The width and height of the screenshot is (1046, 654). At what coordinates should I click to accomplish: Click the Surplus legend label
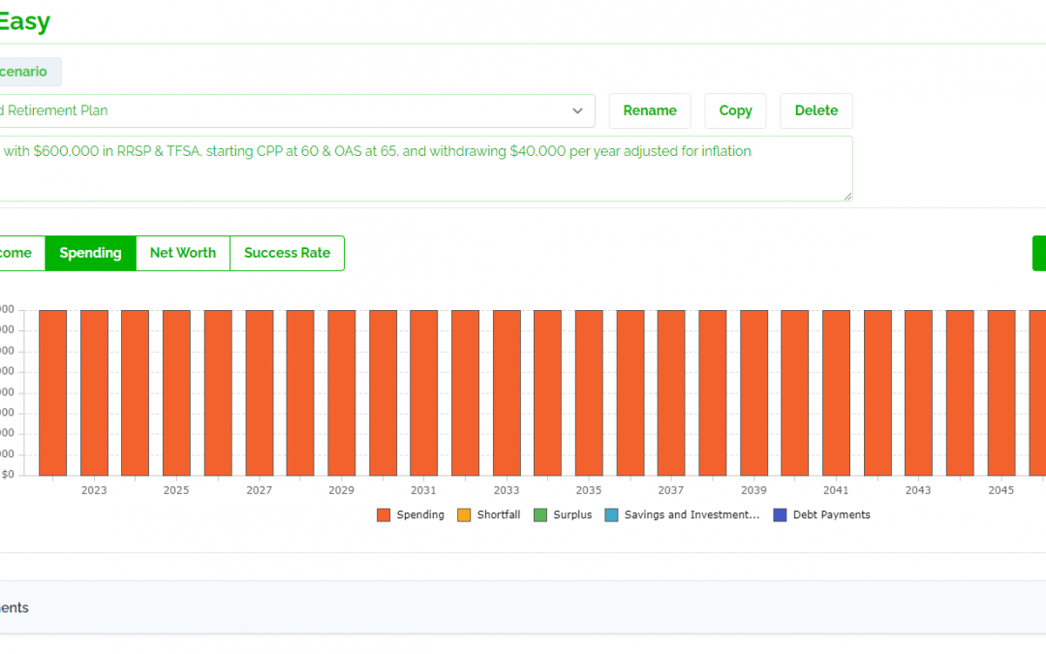pos(572,514)
